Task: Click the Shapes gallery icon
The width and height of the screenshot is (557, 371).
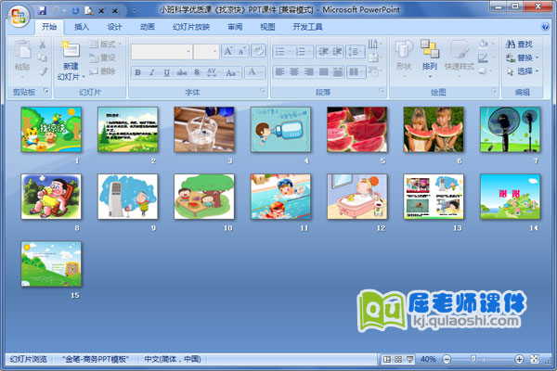Action: (404, 49)
